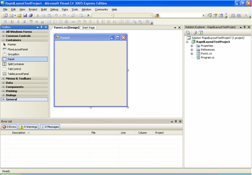The height and width of the screenshot is (175, 252).
Task: Click the Align Tops layout icon
Action: [x=31, y=22]
